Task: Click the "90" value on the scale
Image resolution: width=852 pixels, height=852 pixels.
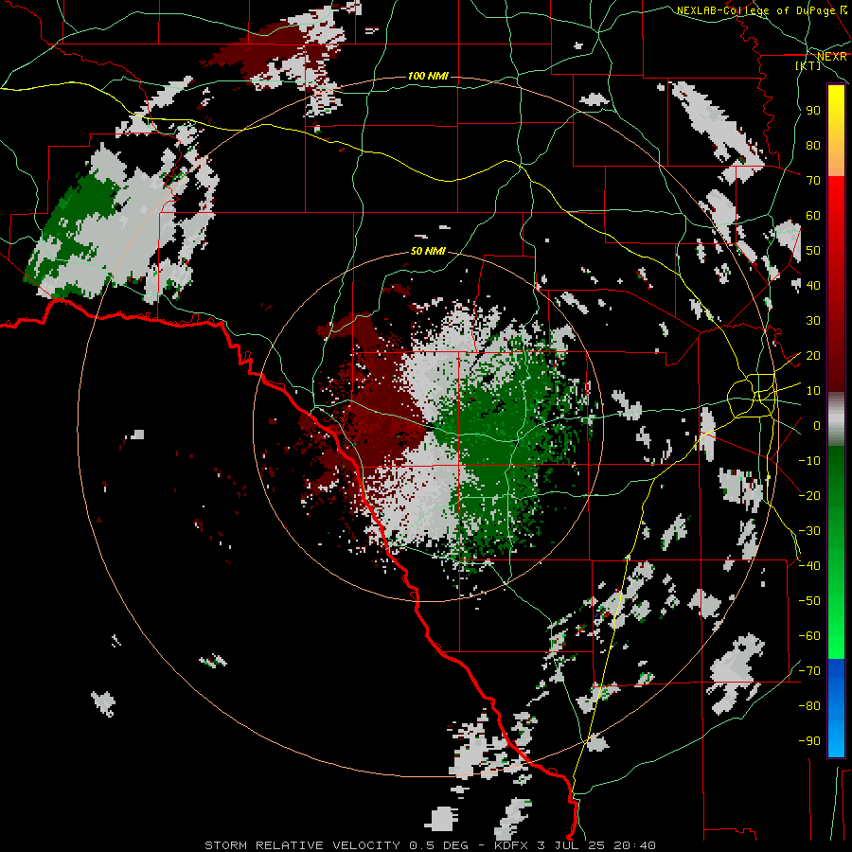Action: (813, 111)
